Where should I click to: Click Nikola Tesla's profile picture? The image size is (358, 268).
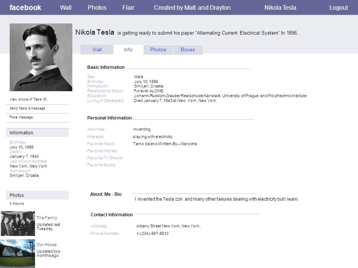click(41, 57)
